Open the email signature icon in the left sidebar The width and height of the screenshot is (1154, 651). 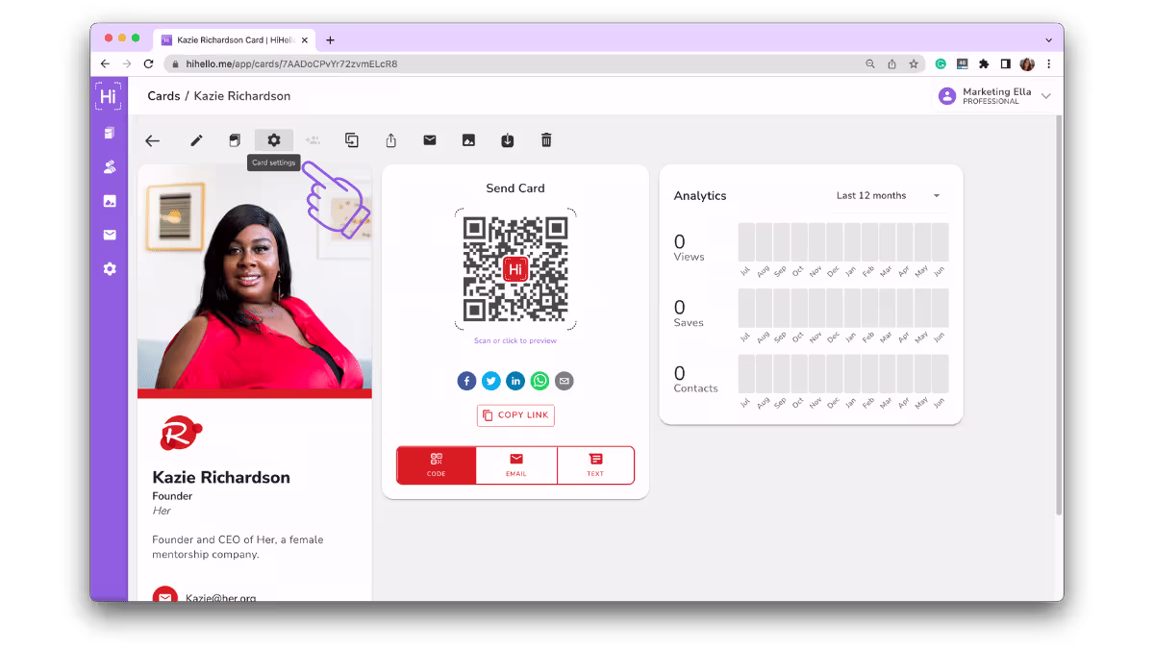tap(110, 235)
